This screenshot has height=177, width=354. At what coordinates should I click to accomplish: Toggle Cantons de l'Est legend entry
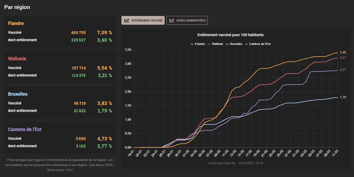pos(257,44)
